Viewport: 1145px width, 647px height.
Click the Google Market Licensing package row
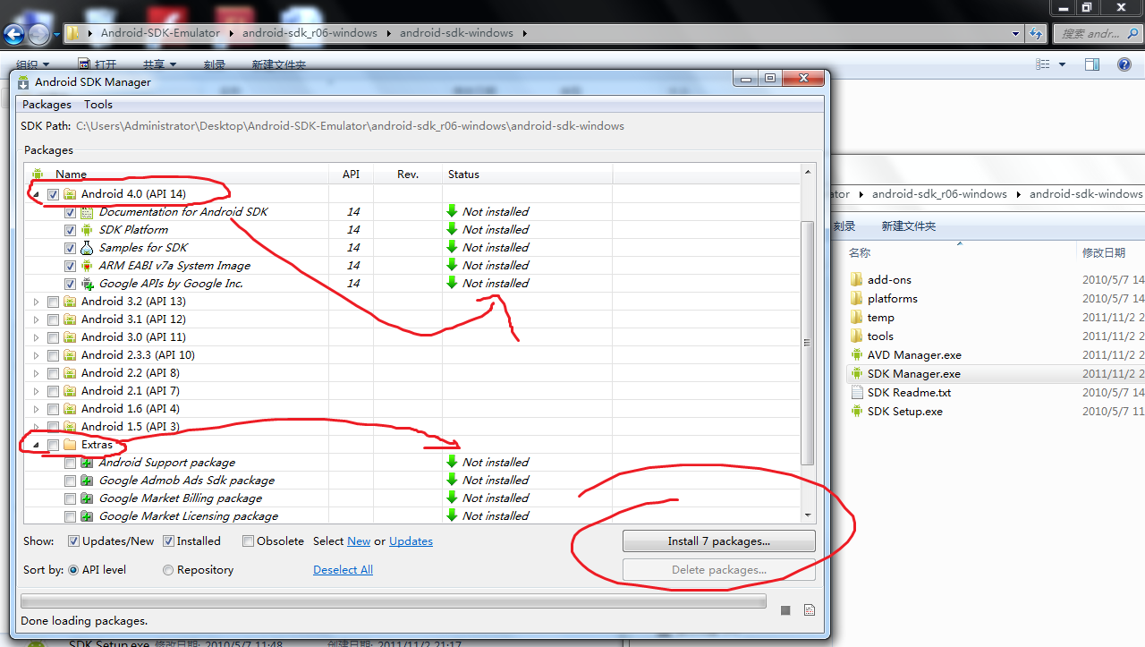click(x=412, y=516)
